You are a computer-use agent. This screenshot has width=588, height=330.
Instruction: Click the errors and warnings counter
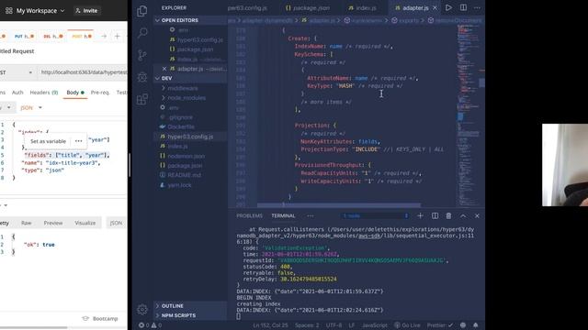(x=150, y=325)
